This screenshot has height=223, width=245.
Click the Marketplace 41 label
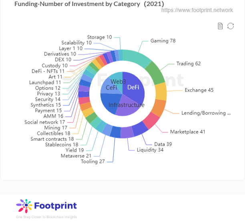pos(187,132)
